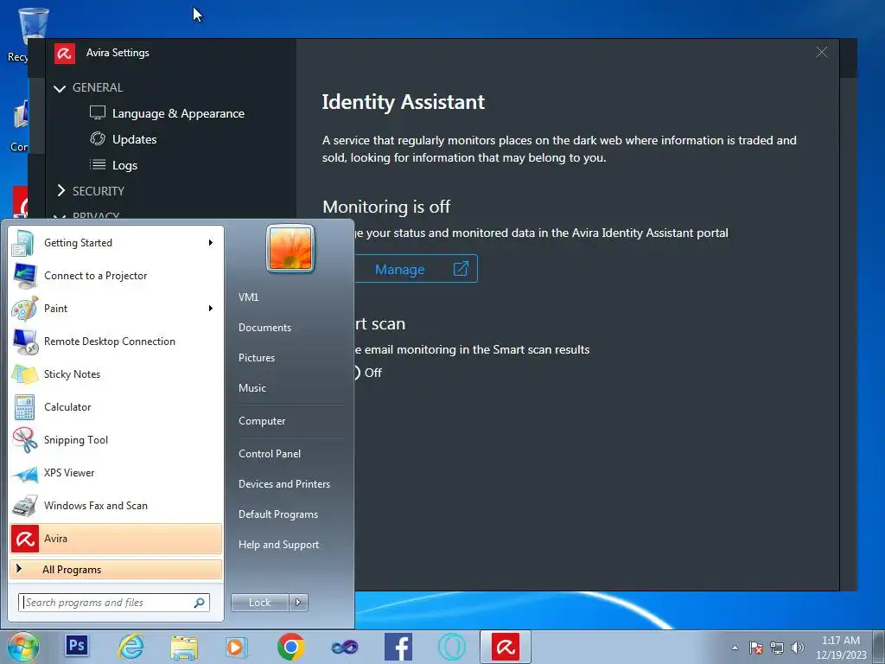Click the Sticky Notes icon
885x664 pixels.
(x=24, y=374)
